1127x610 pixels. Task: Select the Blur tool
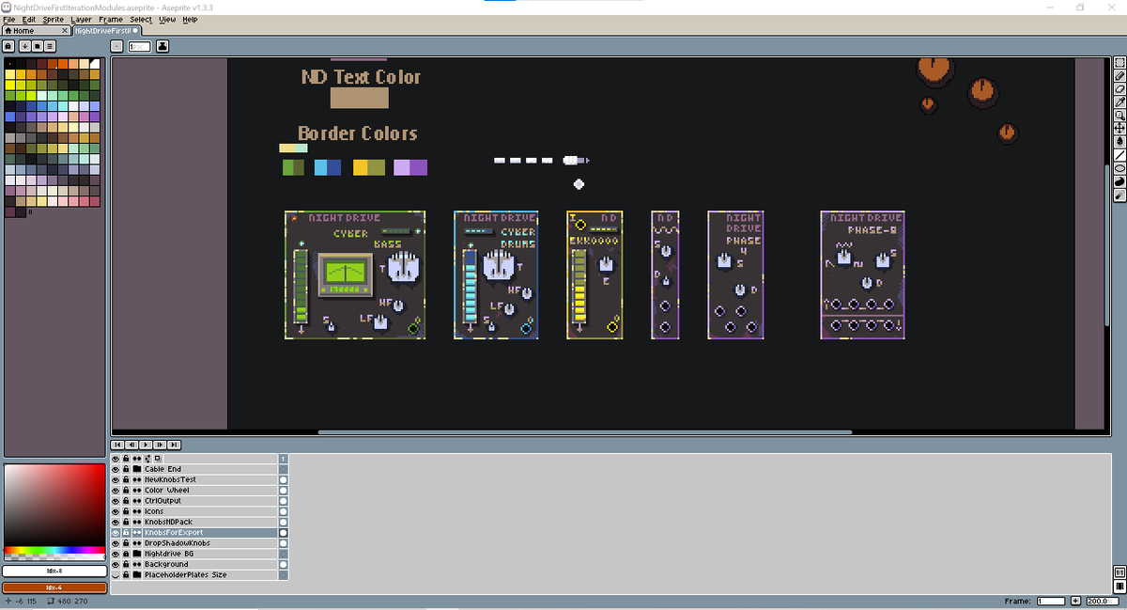coord(1119,196)
